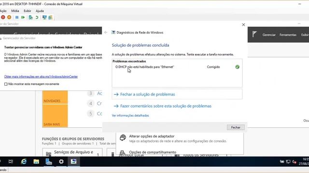Click "Alterar opções de adaptador"
This screenshot has height=173, width=309.
click(x=152, y=136)
